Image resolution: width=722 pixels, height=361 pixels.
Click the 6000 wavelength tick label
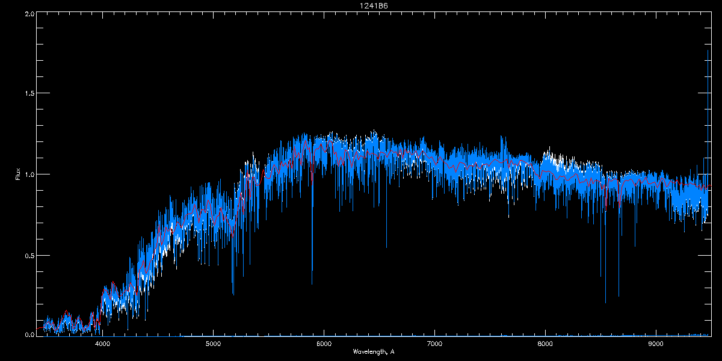point(324,344)
